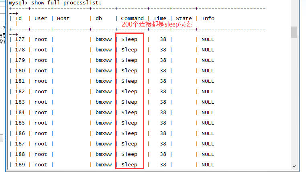Click the User column header

(41, 18)
